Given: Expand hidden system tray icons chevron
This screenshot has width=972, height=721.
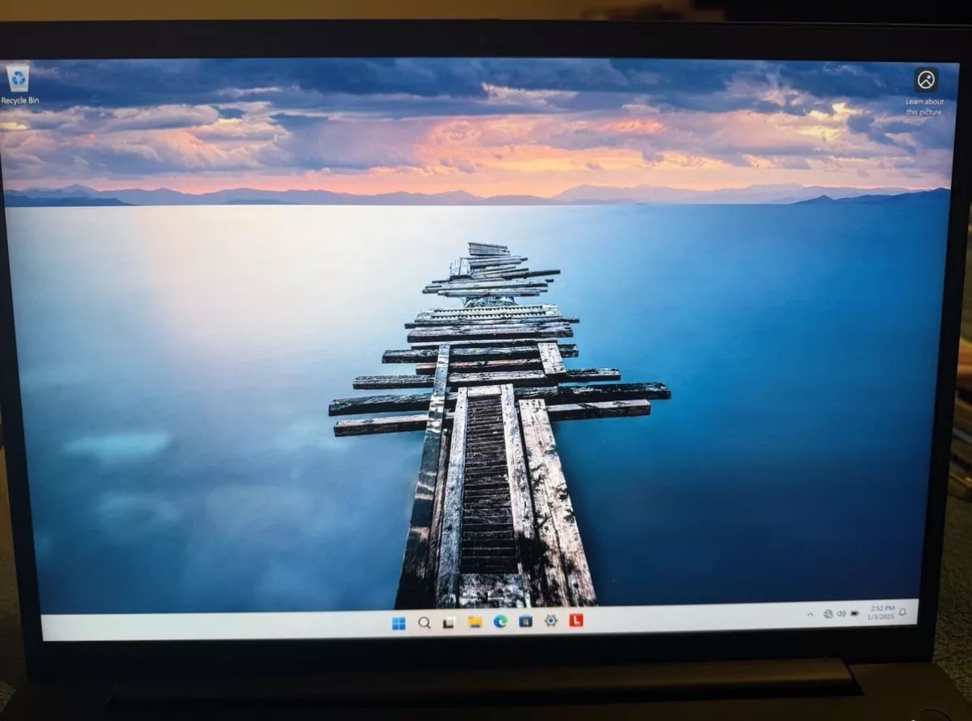Looking at the screenshot, I should 810,615.
